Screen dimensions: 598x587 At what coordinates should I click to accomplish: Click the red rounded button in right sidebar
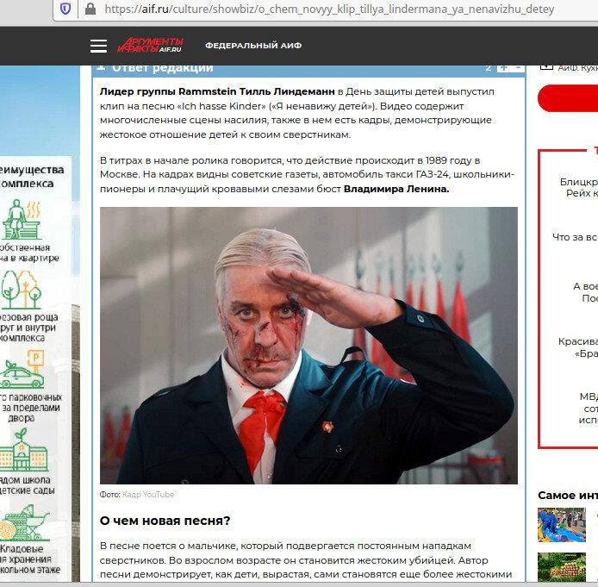(x=568, y=98)
